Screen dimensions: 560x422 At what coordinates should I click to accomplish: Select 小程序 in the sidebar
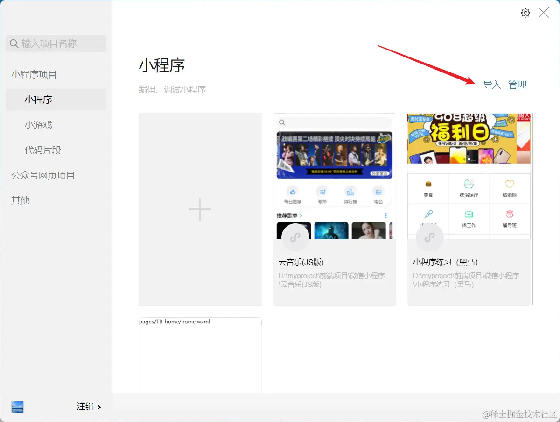(56, 100)
